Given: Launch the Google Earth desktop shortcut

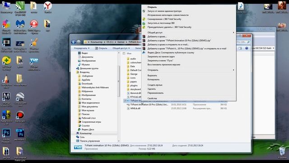Looking at the screenshot, I should pos(20,100).
